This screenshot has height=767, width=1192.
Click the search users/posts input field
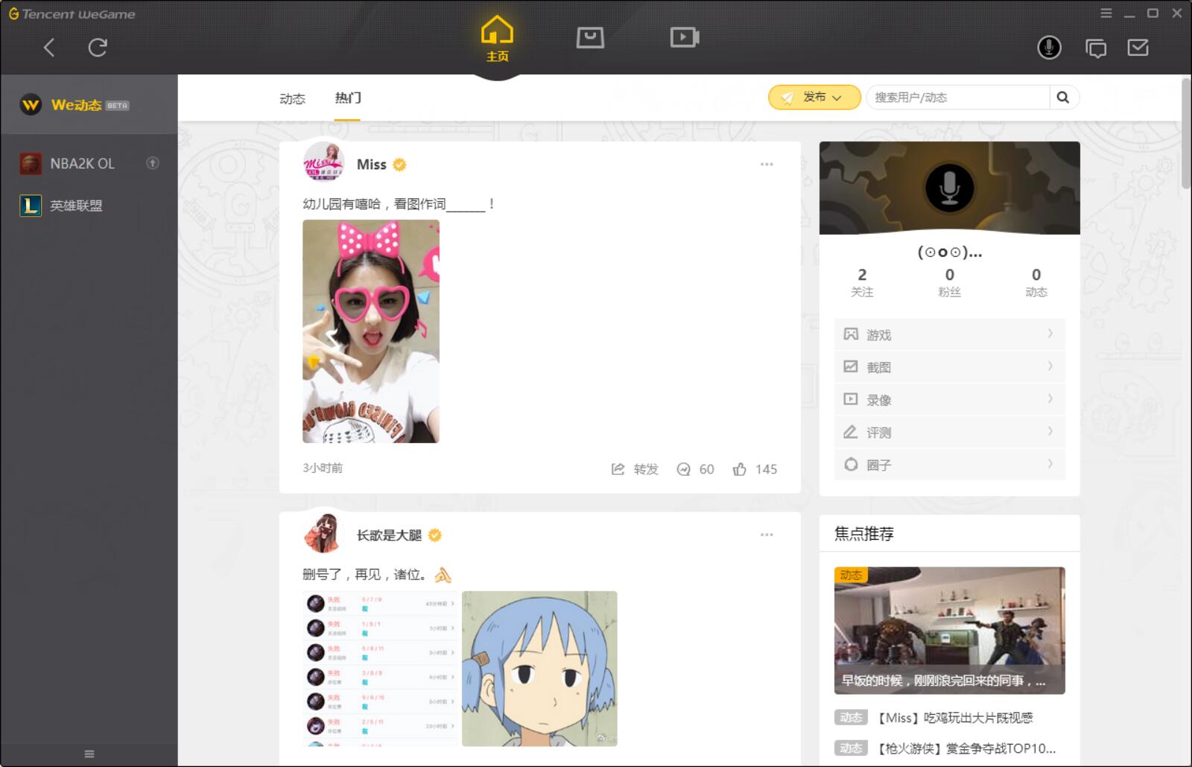point(958,98)
